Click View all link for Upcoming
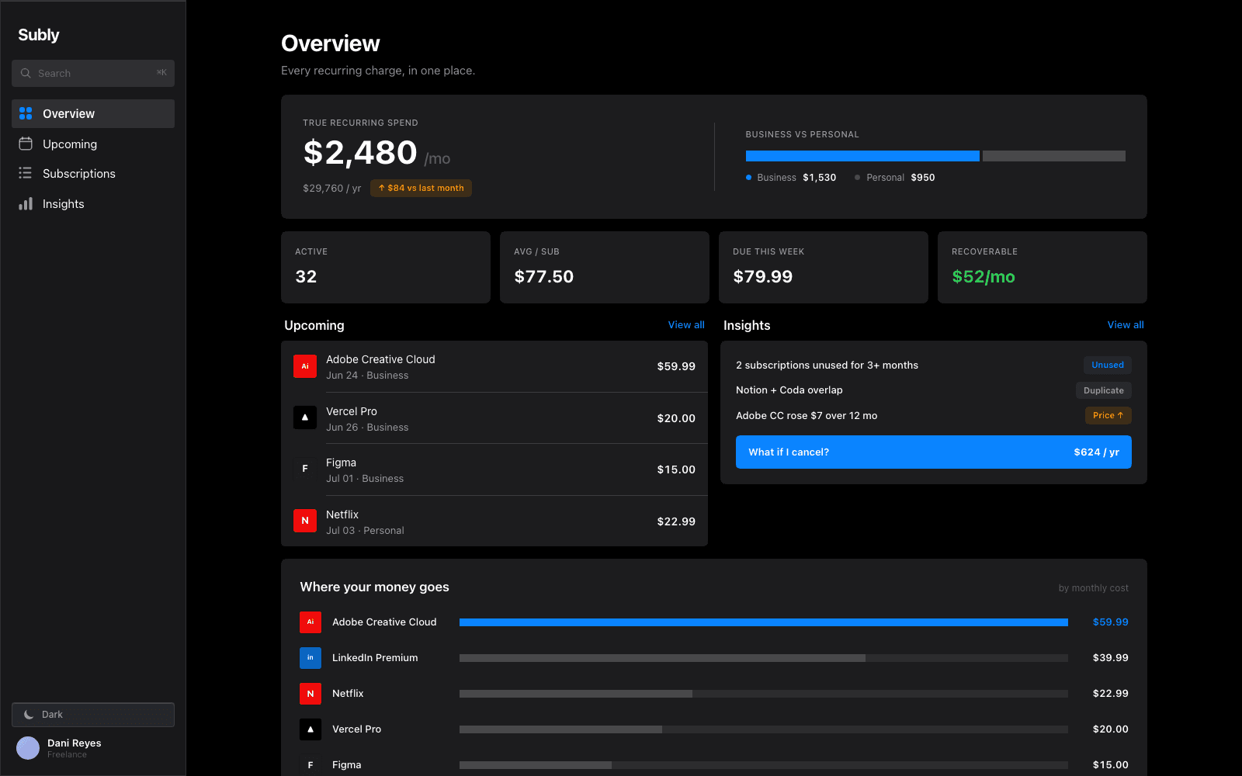 [686, 325]
